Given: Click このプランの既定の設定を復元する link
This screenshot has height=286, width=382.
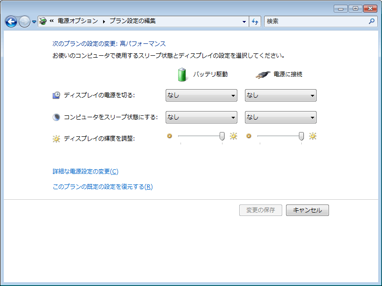Looking at the screenshot, I should [x=103, y=187].
